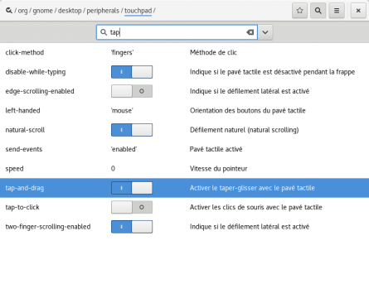Click the speed value 0
Image resolution: width=369 pixels, height=298 pixels.
(x=113, y=169)
